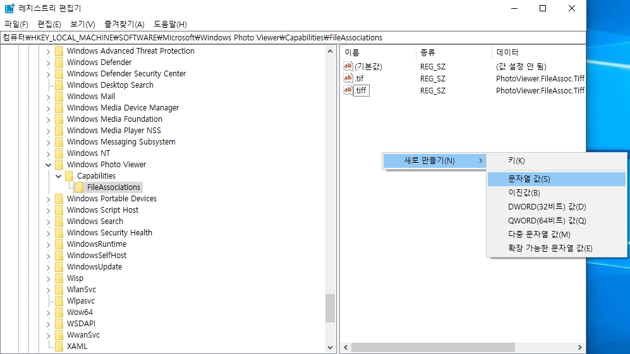The width and height of the screenshot is (630, 354).
Task: Click the 새로 만들기(N) context menu item
Action: 434,160
